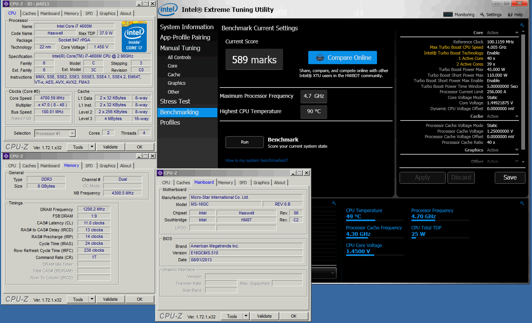Screen dimensions: 532x323
Task: Select Mainboard tab in CPU-Z Memory window
Action: 50,166
